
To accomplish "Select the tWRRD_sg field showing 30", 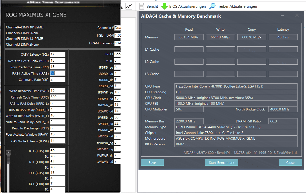I will [117, 117].
